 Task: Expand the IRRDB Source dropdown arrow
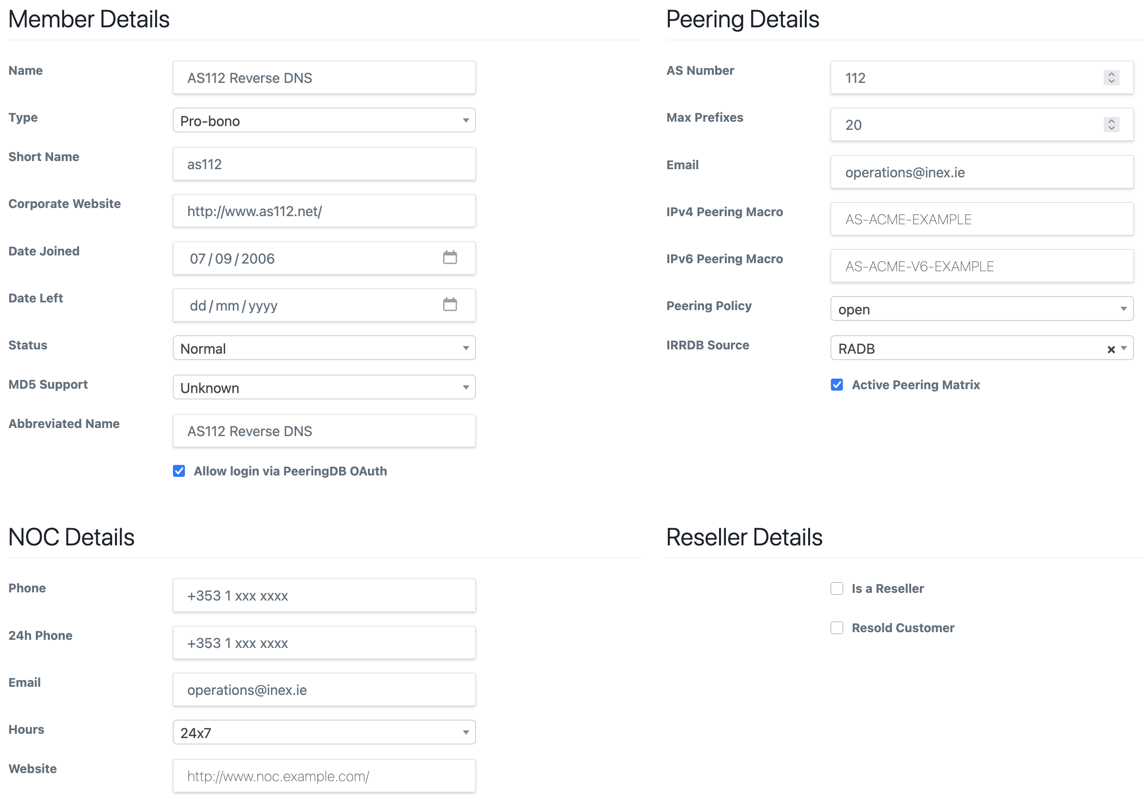click(1124, 349)
